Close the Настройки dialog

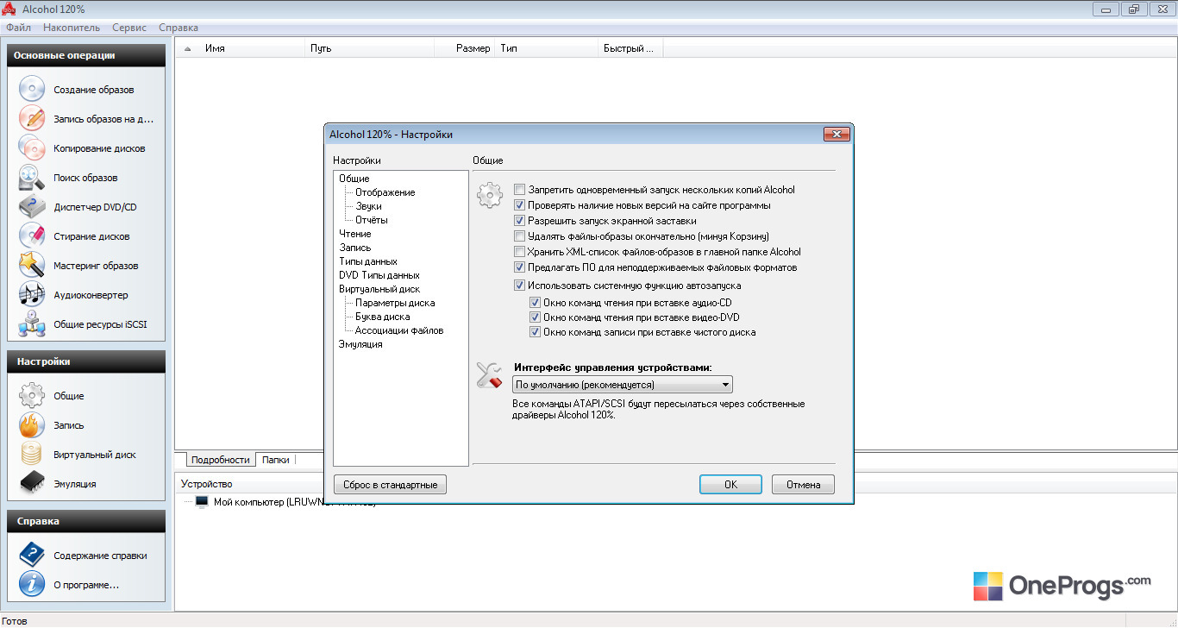point(837,134)
